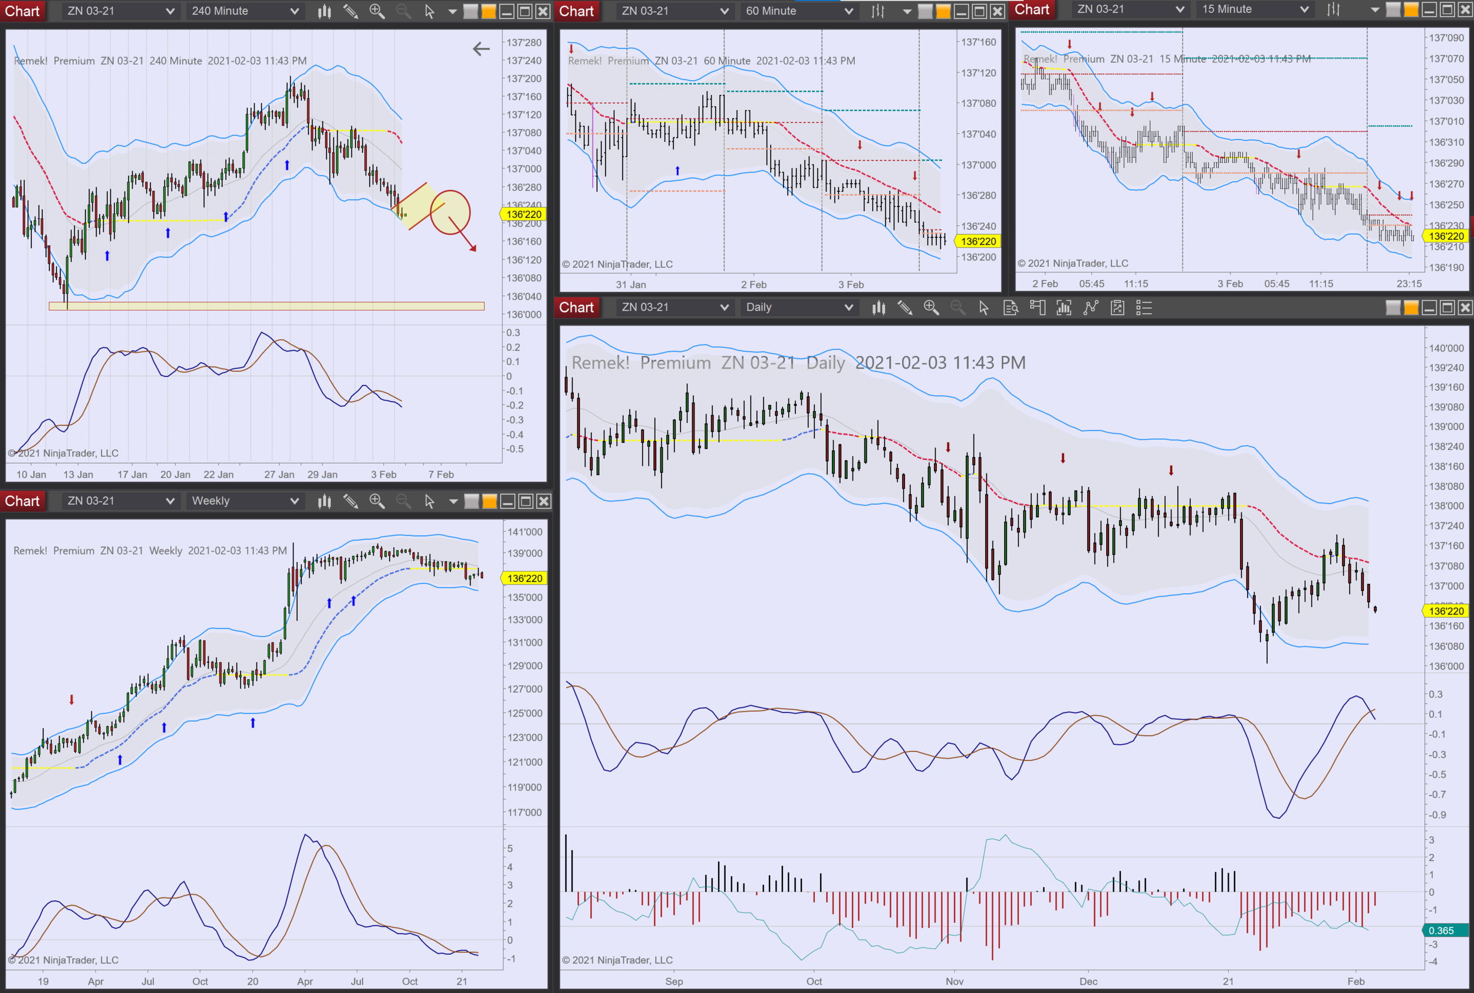Select cursor pointer tool in 240 Minute chart
Image resolution: width=1474 pixels, height=993 pixels.
429,11
